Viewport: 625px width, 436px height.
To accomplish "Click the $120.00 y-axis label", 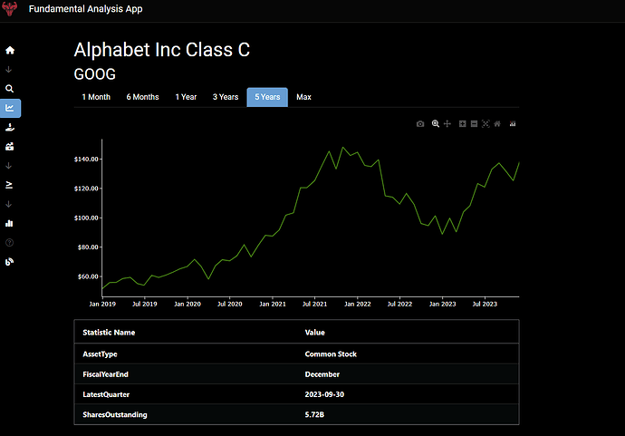I will [x=86, y=189].
